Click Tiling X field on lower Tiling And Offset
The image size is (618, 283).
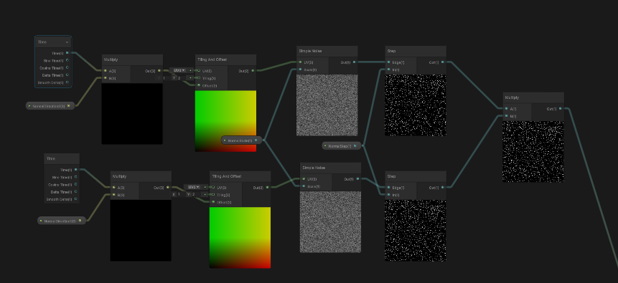tap(180, 194)
